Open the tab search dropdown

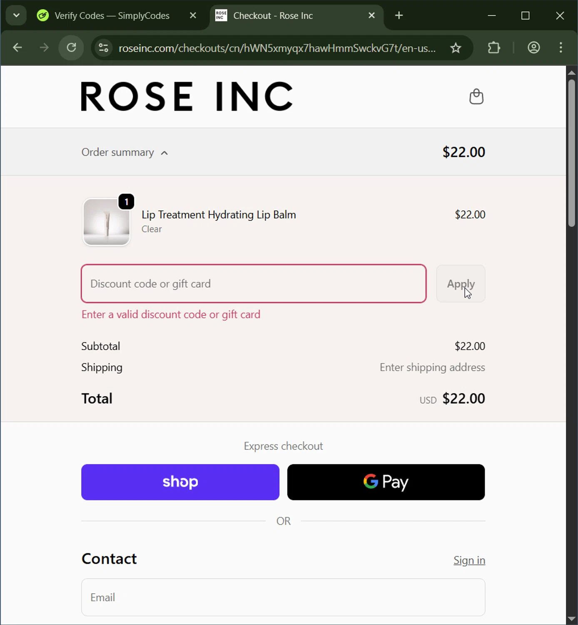[16, 15]
